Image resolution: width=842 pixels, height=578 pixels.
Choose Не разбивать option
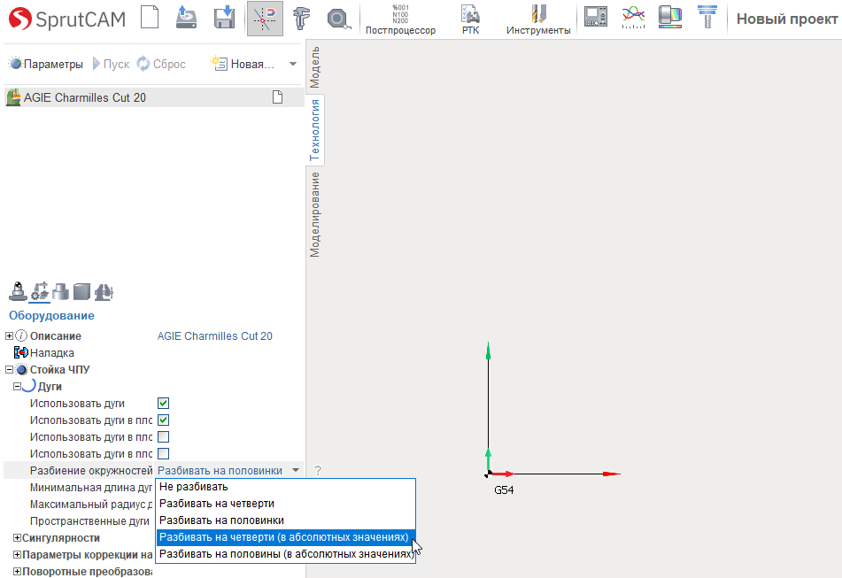tap(286, 487)
